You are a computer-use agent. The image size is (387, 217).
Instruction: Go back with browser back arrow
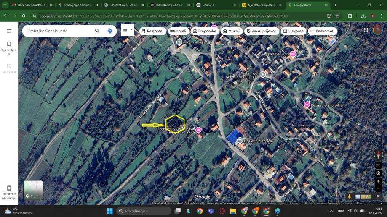(x=5, y=16)
